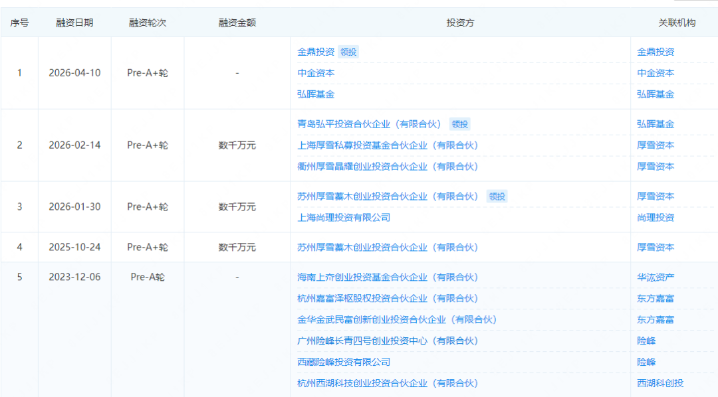Click 杭州西湖科技创业投资合伙企业 link
Image resolution: width=718 pixels, height=397 pixels.
[x=388, y=384]
